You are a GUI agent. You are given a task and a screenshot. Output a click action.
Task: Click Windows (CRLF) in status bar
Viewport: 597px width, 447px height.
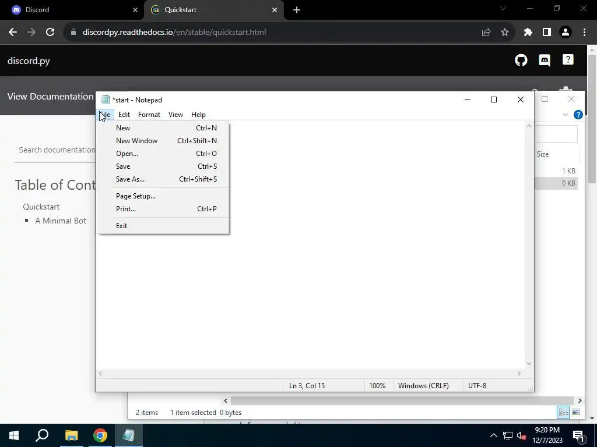(423, 386)
